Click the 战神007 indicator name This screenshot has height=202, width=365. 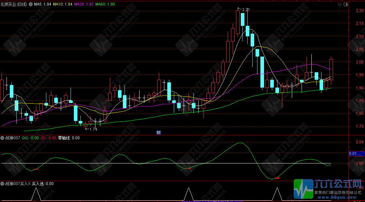(x=12, y=138)
